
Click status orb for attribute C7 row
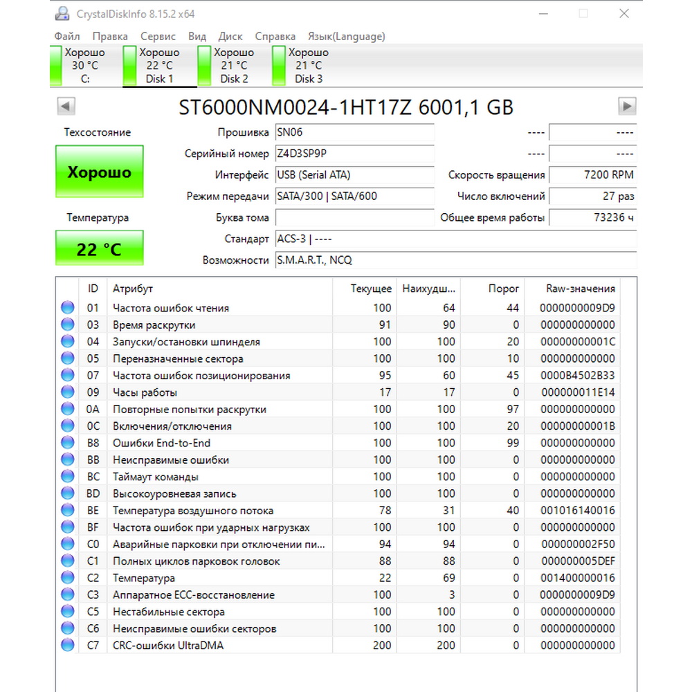click(68, 645)
